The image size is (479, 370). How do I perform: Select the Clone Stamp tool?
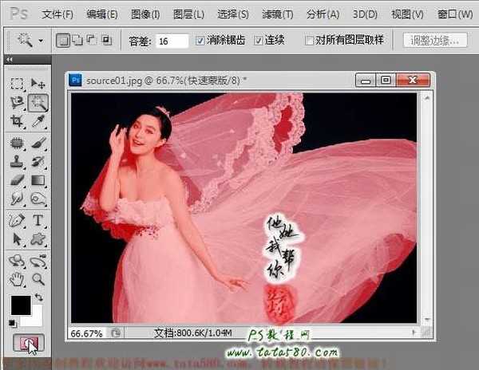point(17,162)
